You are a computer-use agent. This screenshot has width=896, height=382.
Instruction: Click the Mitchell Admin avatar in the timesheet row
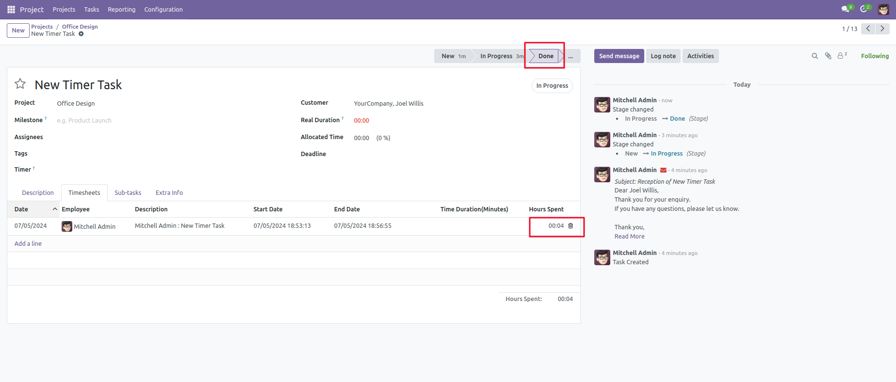(x=67, y=226)
